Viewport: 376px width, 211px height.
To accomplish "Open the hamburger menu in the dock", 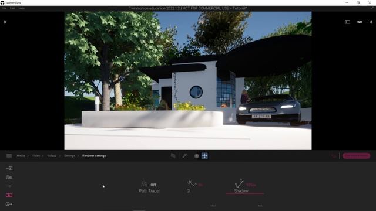I will point(9,156).
